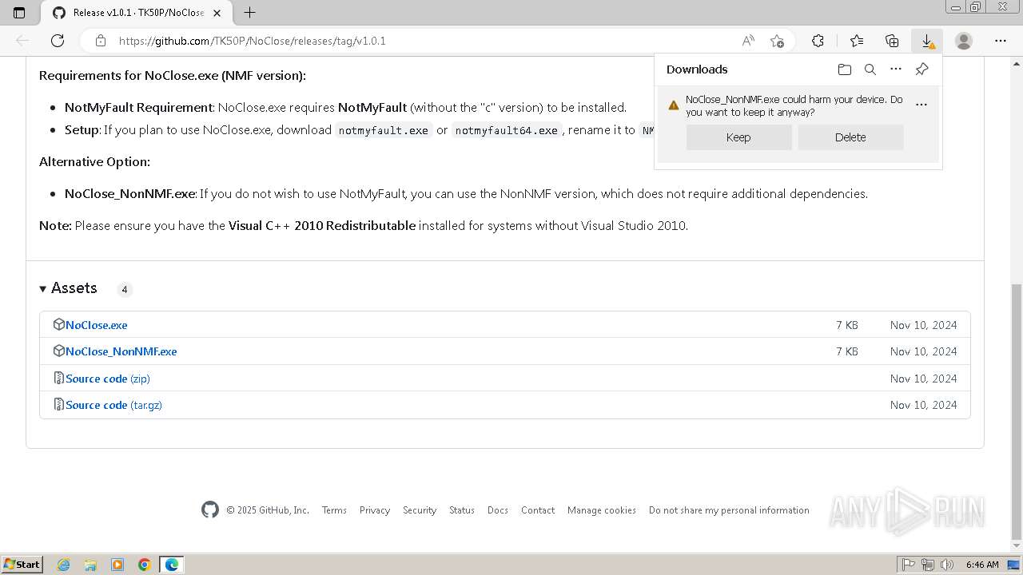Screen dimensions: 1023x575
Task: Open the Favorites list
Action: pyautogui.click(x=857, y=41)
